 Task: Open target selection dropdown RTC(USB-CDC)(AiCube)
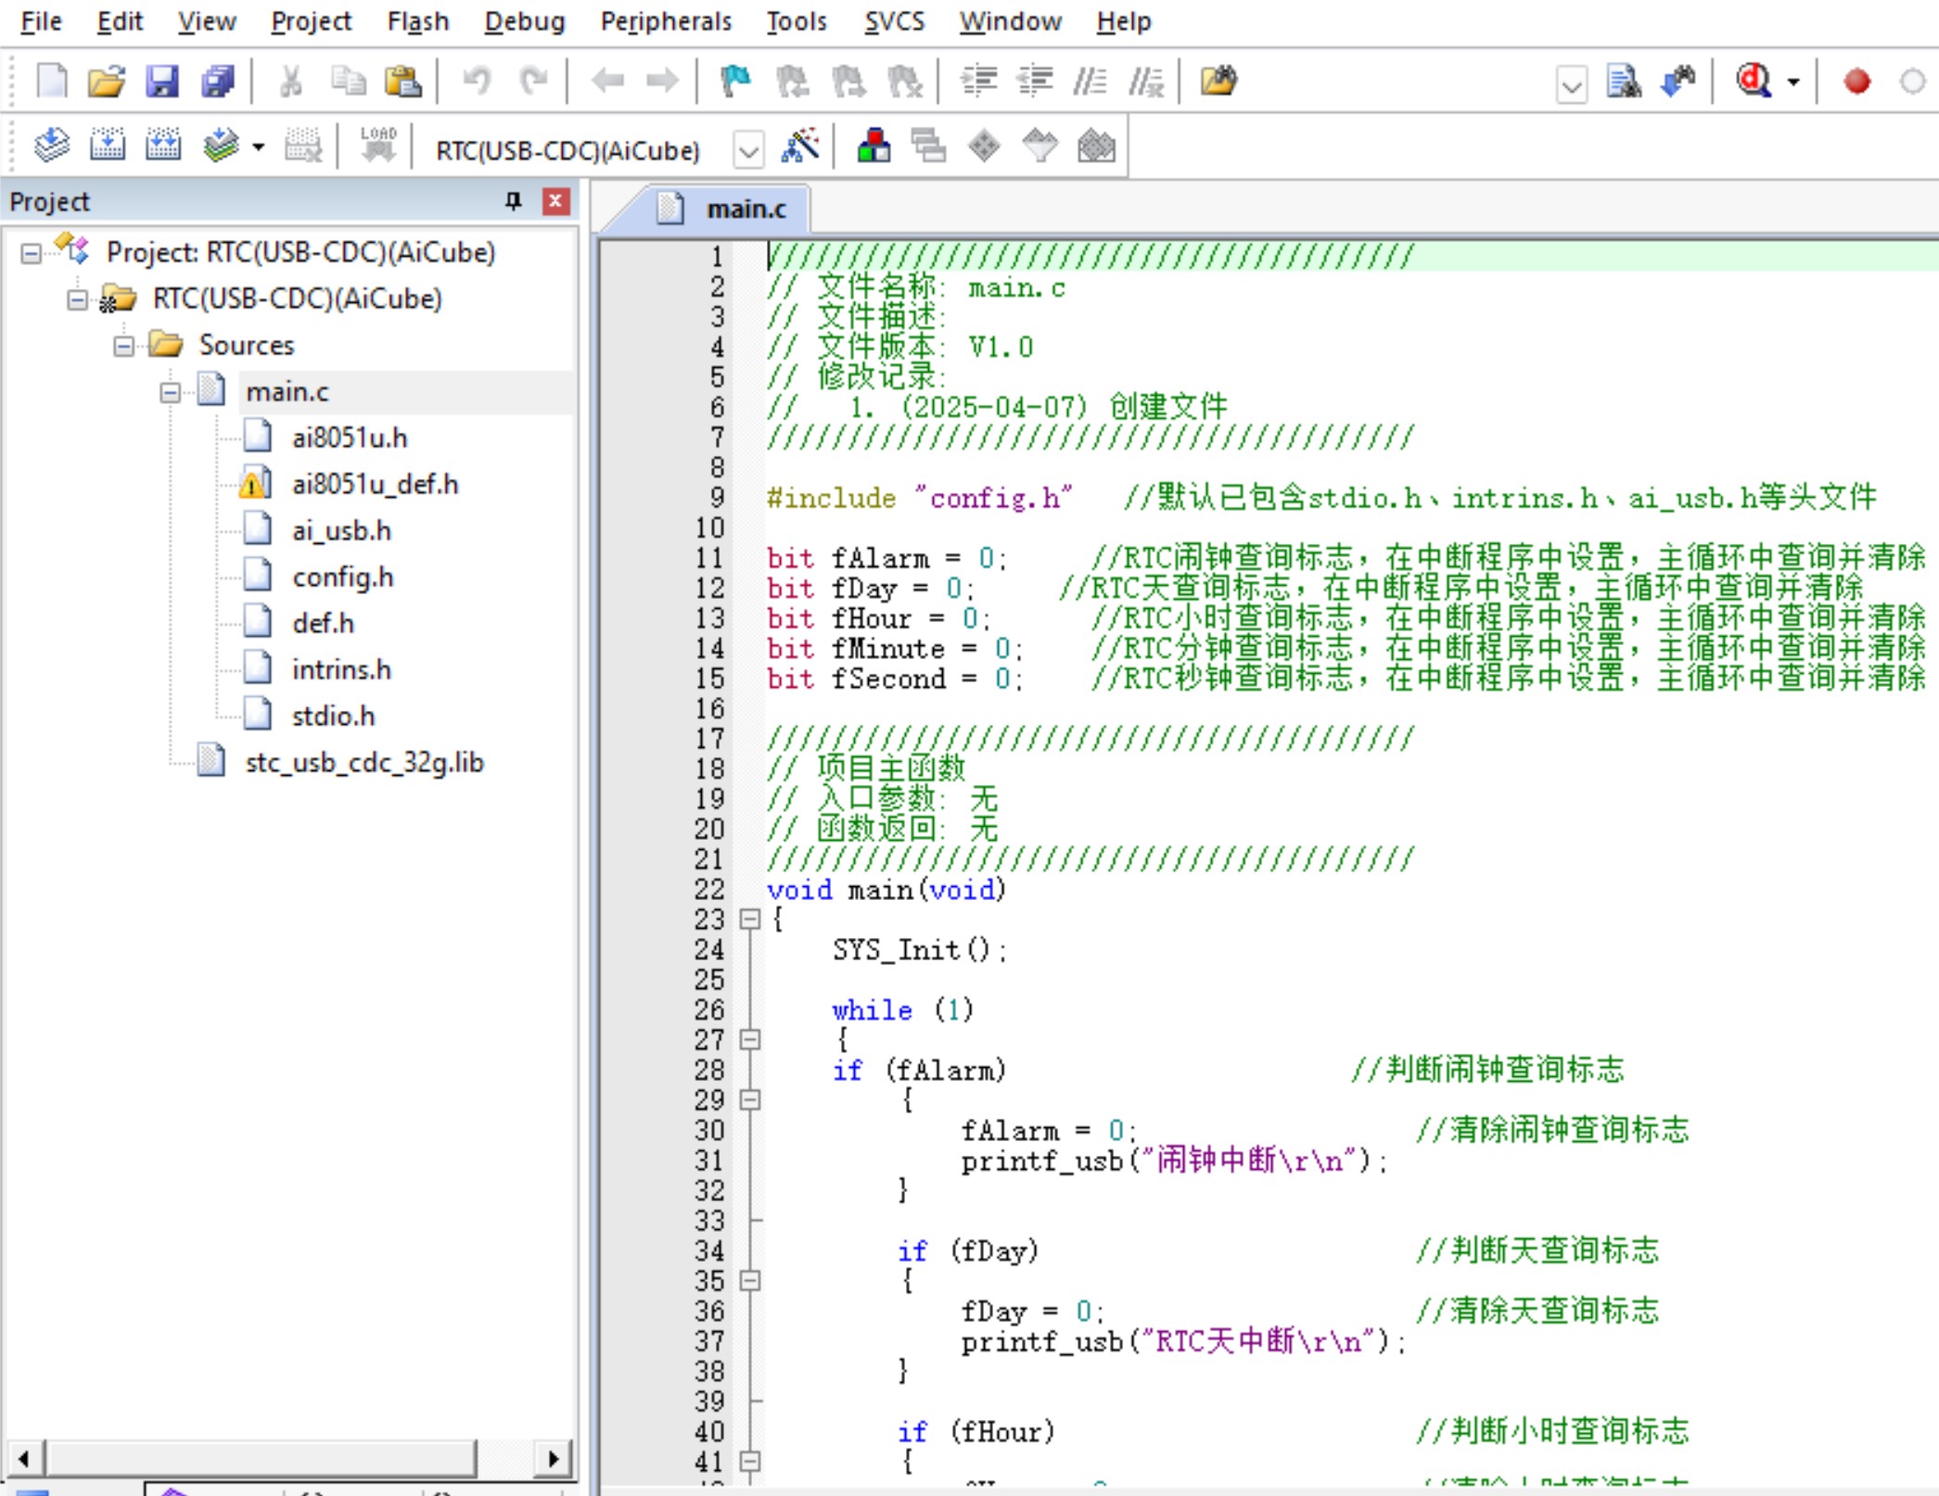748,149
